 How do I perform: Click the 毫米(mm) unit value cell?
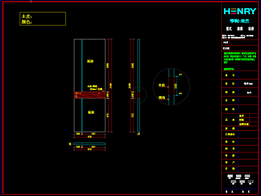pos(248,83)
